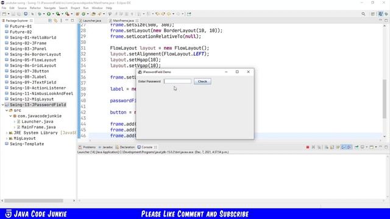Click the Open Type toolbar icon
This screenshot has height=219, width=390.
93,14
